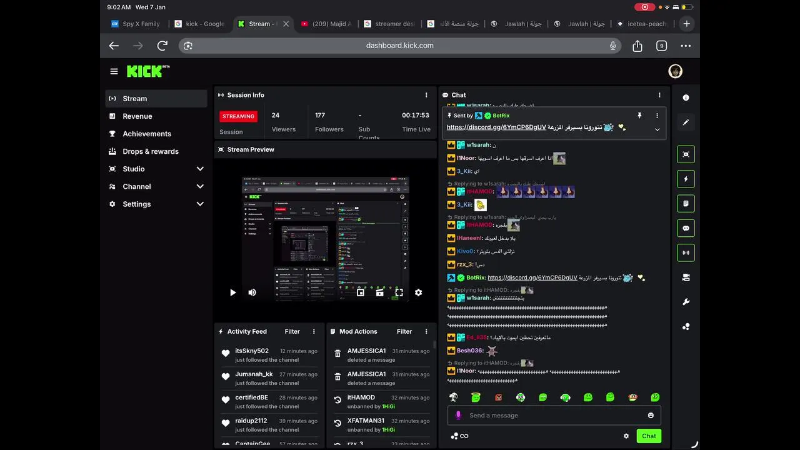Open the wrench tools icon
Image resolution: width=800 pixels, height=450 pixels.
(x=686, y=302)
